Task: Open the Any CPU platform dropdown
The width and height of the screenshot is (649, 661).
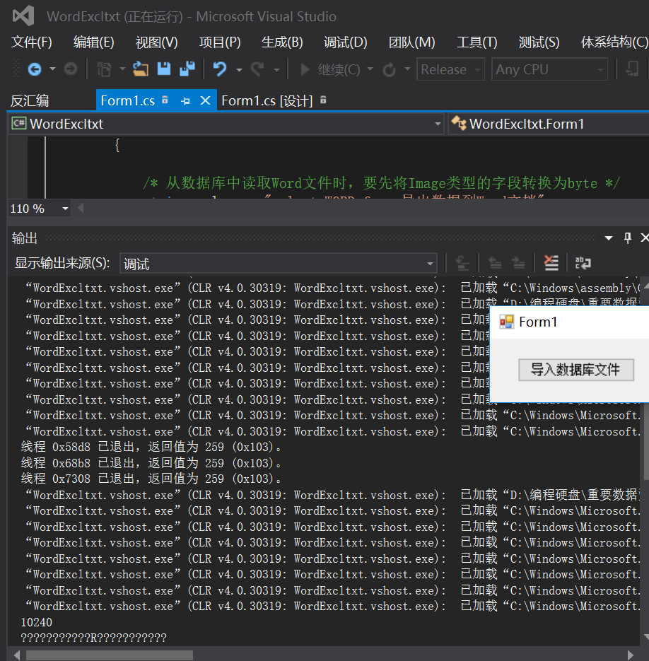Action: click(x=549, y=69)
